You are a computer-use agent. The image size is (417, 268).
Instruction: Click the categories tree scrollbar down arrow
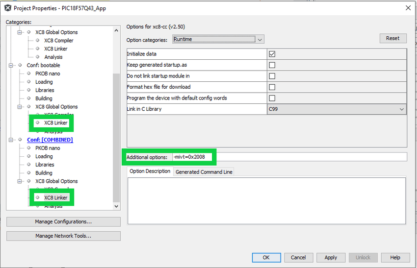[x=116, y=206]
